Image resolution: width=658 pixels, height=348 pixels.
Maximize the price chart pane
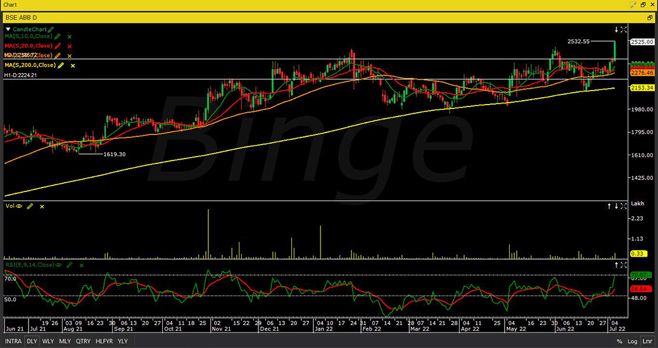click(624, 30)
